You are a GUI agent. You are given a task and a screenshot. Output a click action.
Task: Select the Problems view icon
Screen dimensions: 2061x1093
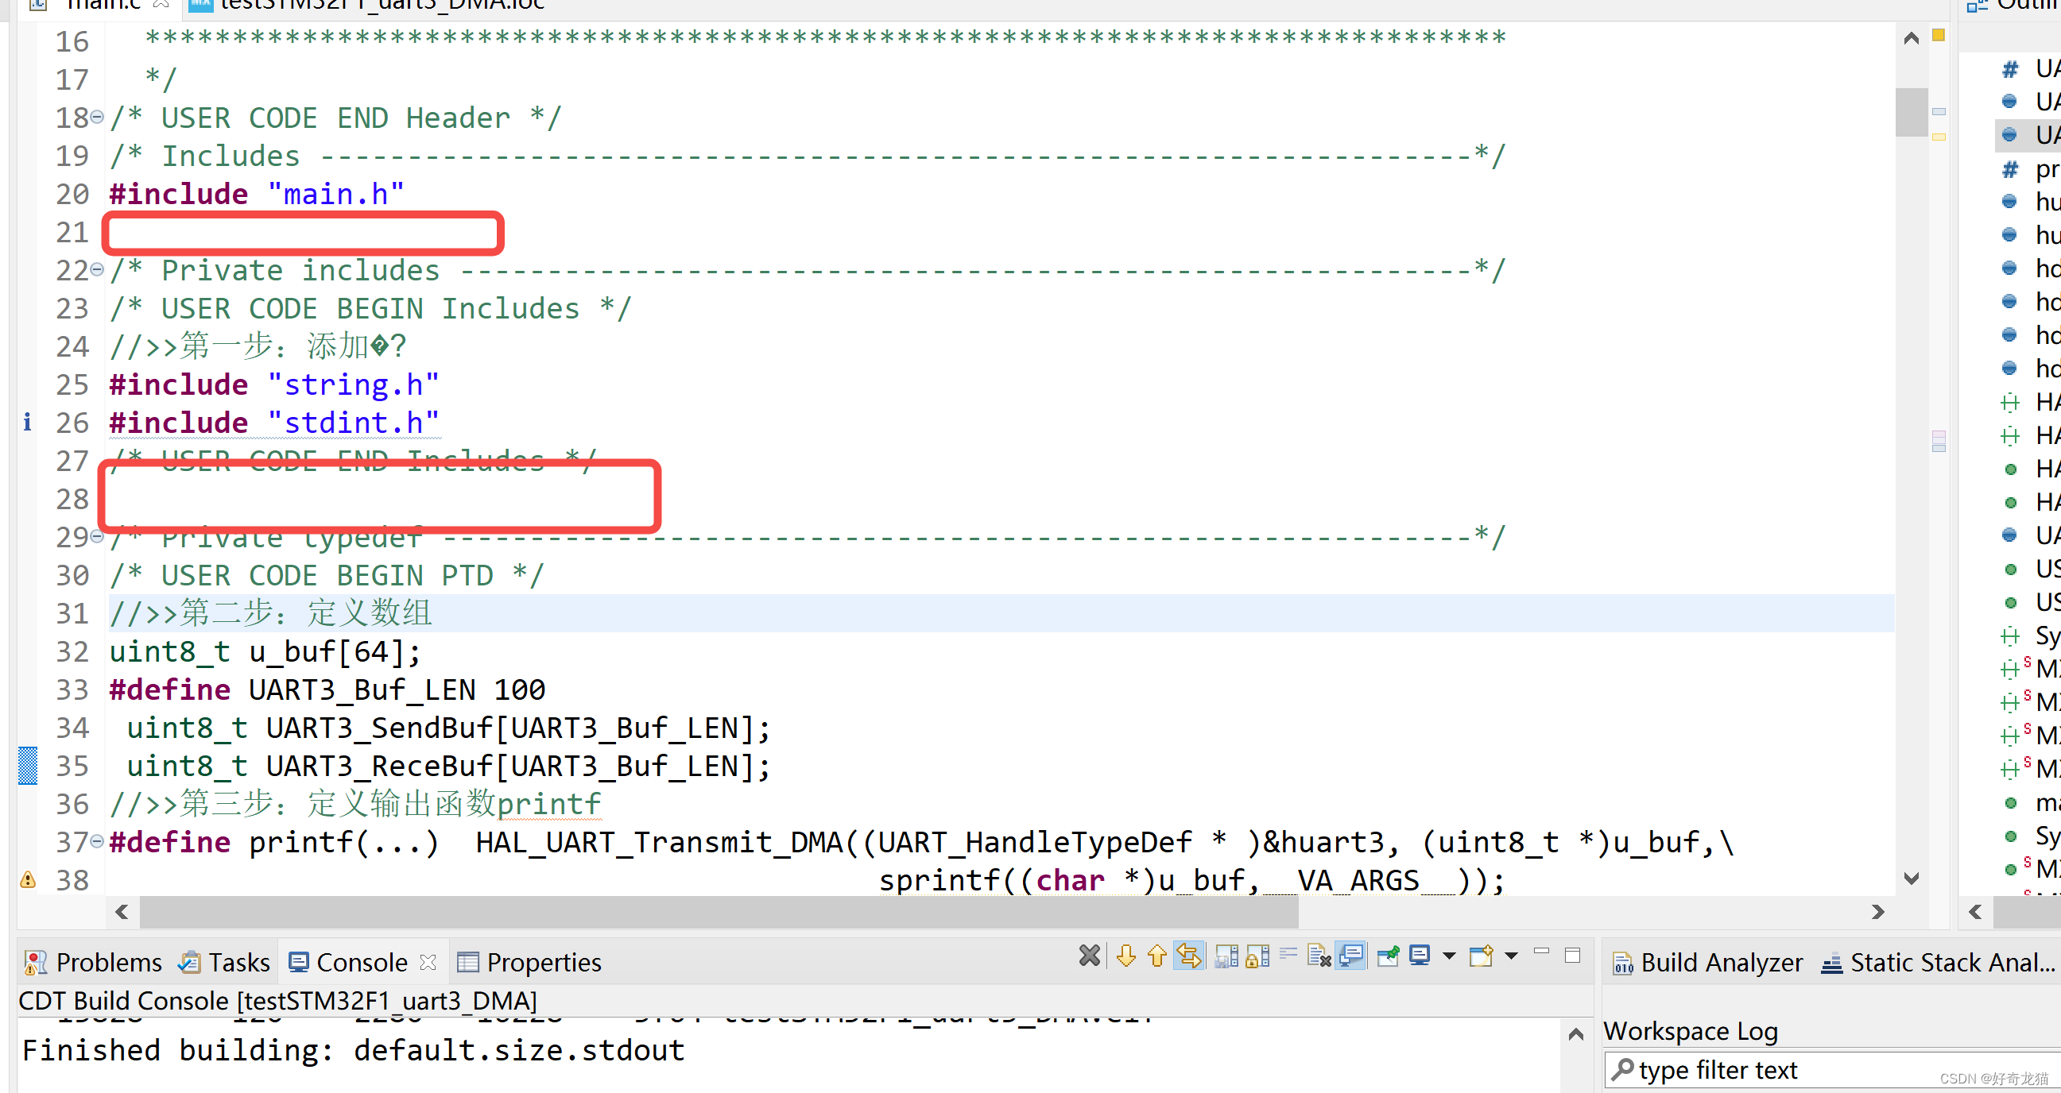click(35, 962)
